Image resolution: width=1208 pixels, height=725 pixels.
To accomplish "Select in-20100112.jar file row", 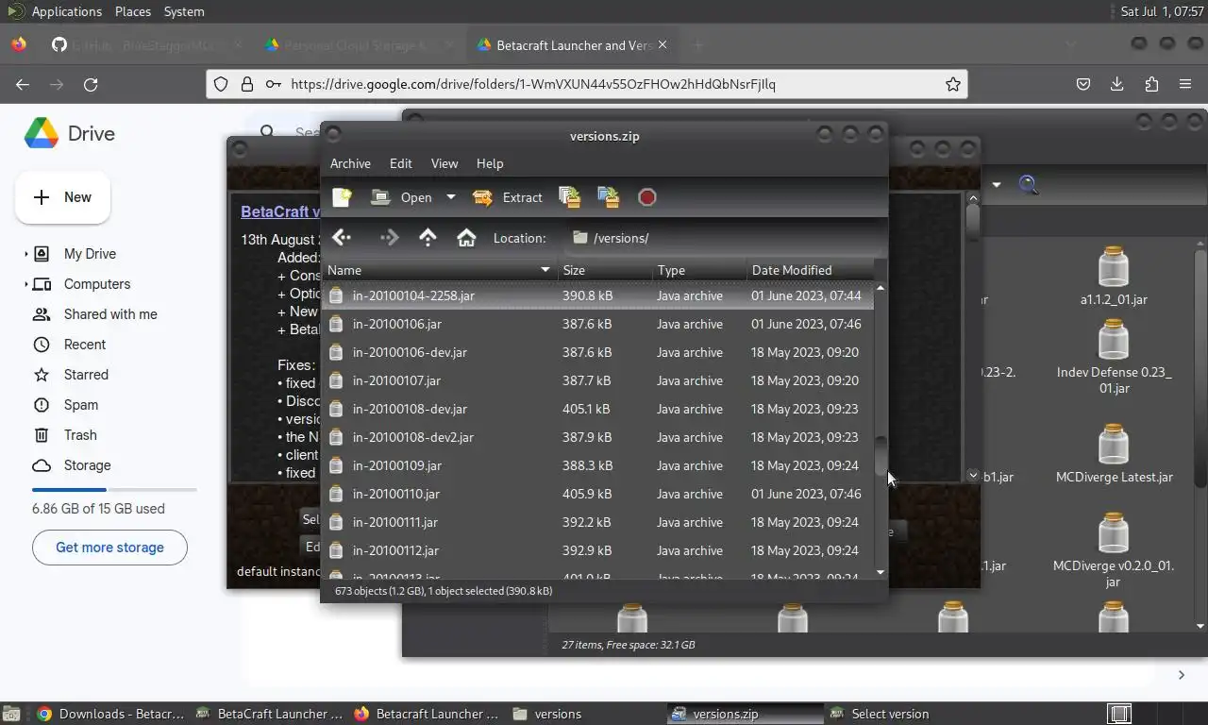I will coord(597,550).
